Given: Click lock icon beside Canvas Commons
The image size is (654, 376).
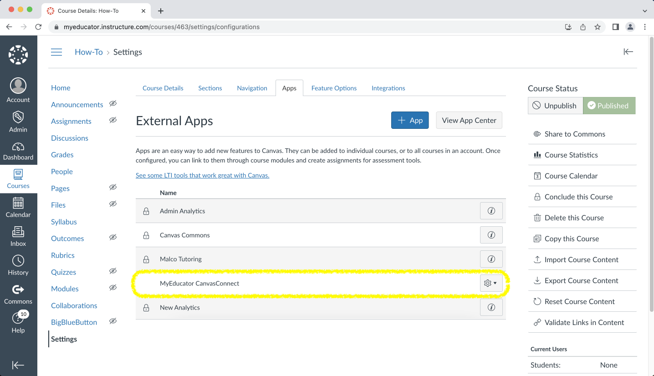Looking at the screenshot, I should click(146, 235).
